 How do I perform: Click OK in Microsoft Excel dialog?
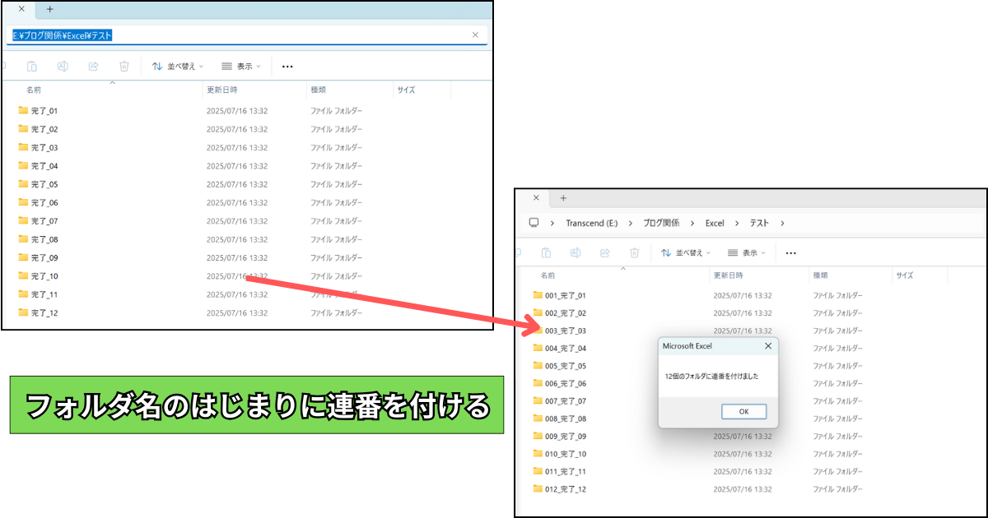click(x=743, y=411)
